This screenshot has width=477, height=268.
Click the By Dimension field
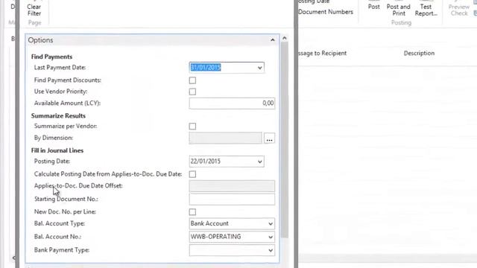coord(225,138)
